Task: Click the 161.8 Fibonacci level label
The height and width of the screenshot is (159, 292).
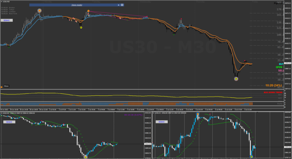Action: (280, 15)
